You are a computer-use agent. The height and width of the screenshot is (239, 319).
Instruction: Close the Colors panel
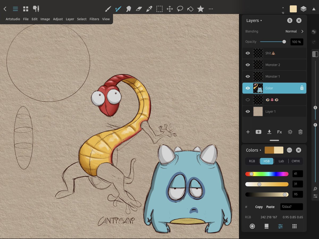point(299,150)
